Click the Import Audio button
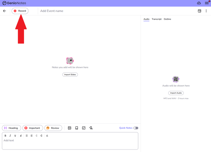The height and width of the screenshot is (152, 211). (176, 93)
